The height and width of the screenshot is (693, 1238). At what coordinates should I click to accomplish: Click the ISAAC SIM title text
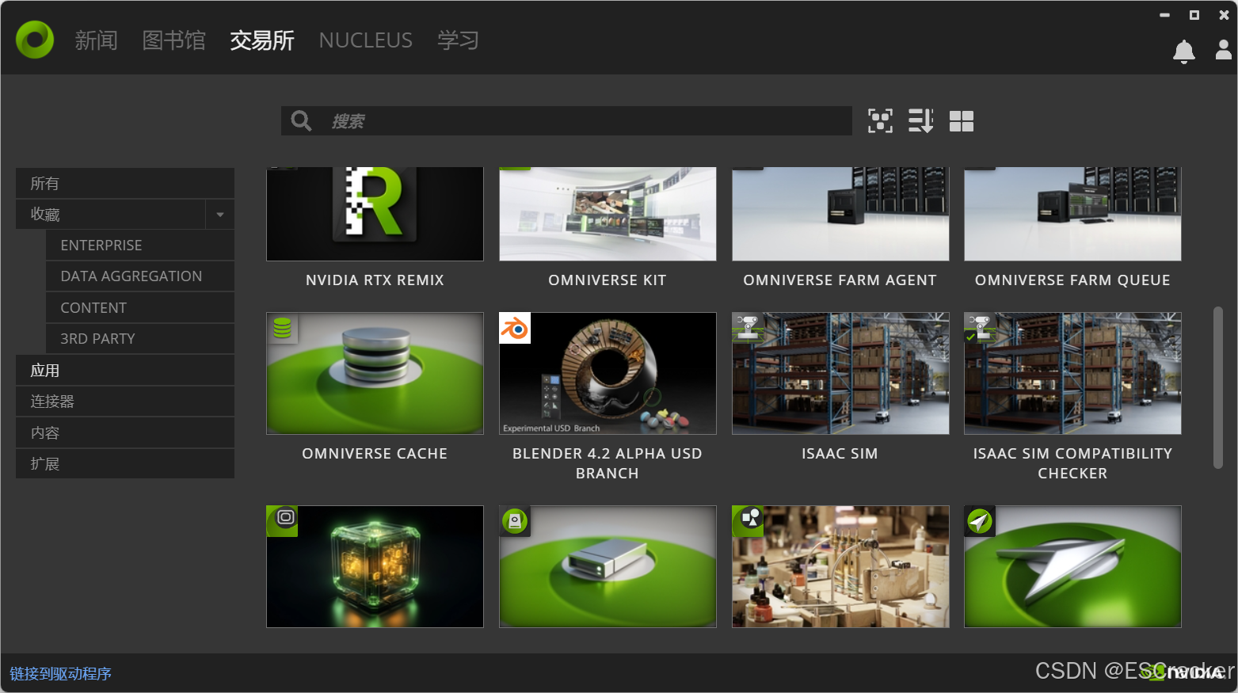(x=840, y=454)
